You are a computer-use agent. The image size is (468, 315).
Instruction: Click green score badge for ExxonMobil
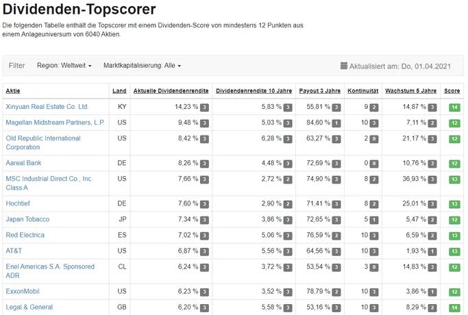pos(454,292)
